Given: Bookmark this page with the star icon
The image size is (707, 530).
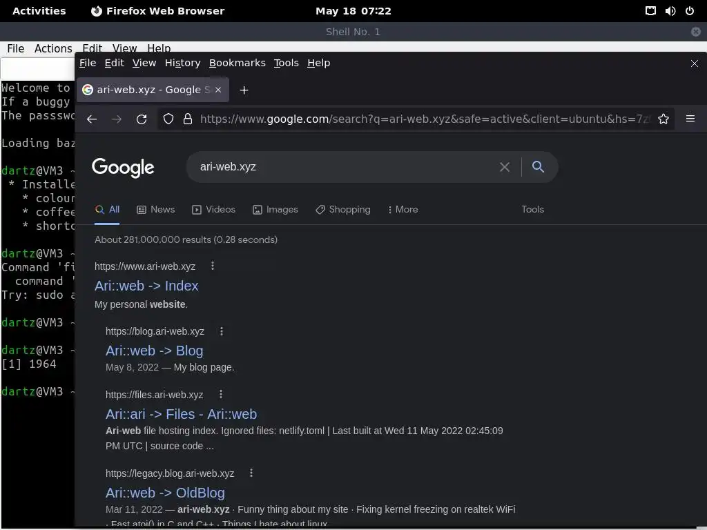Looking at the screenshot, I should (x=664, y=119).
